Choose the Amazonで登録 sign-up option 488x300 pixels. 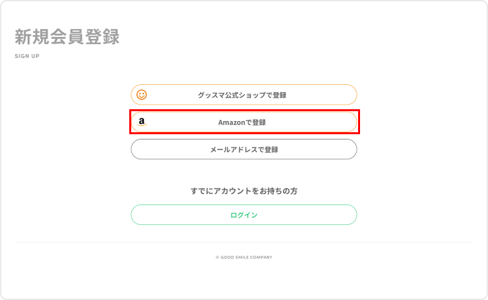(x=243, y=122)
